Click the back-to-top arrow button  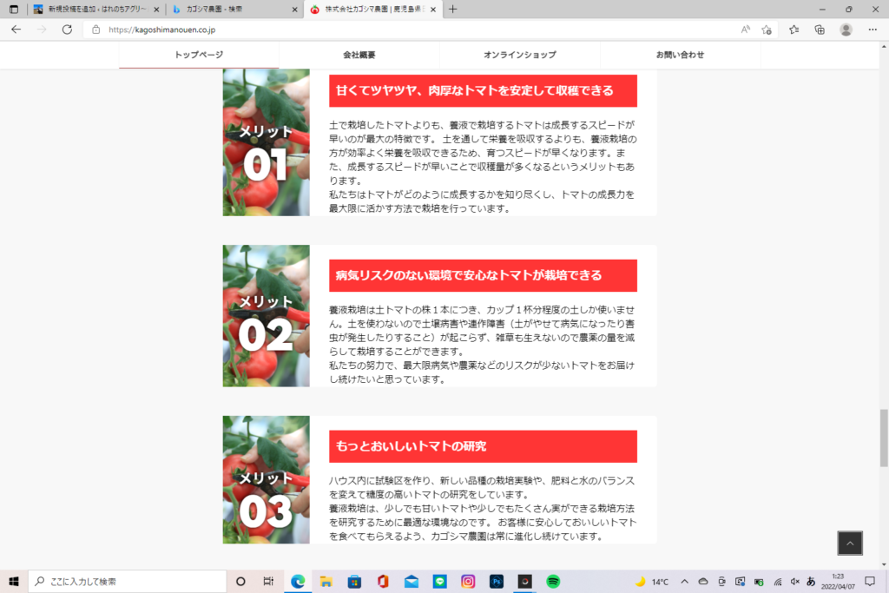850,544
